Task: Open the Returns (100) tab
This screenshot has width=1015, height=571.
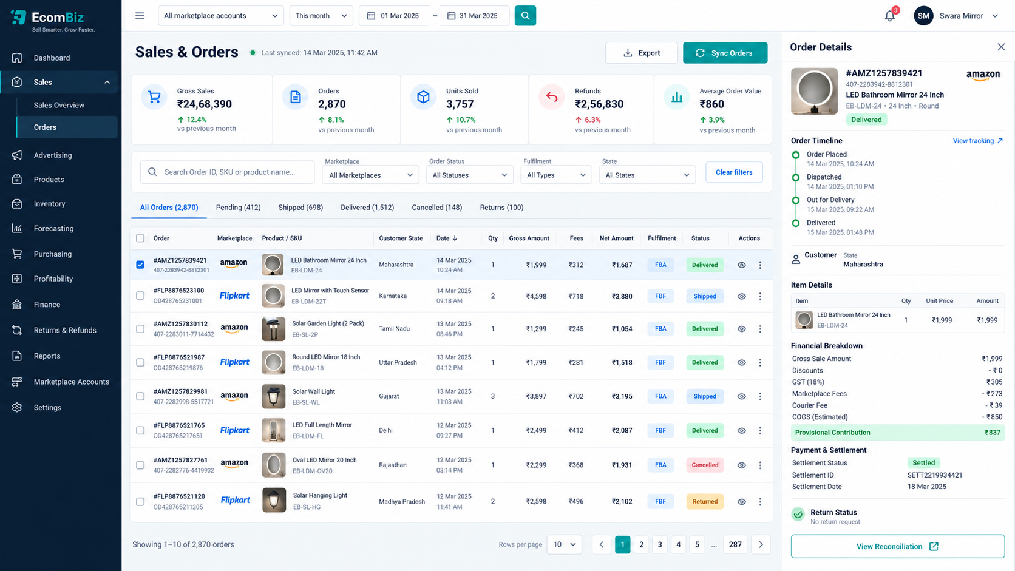Action: point(501,208)
